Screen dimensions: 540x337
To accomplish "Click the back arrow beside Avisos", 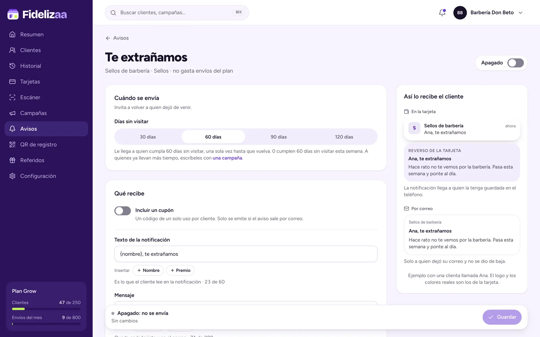I will point(108,38).
